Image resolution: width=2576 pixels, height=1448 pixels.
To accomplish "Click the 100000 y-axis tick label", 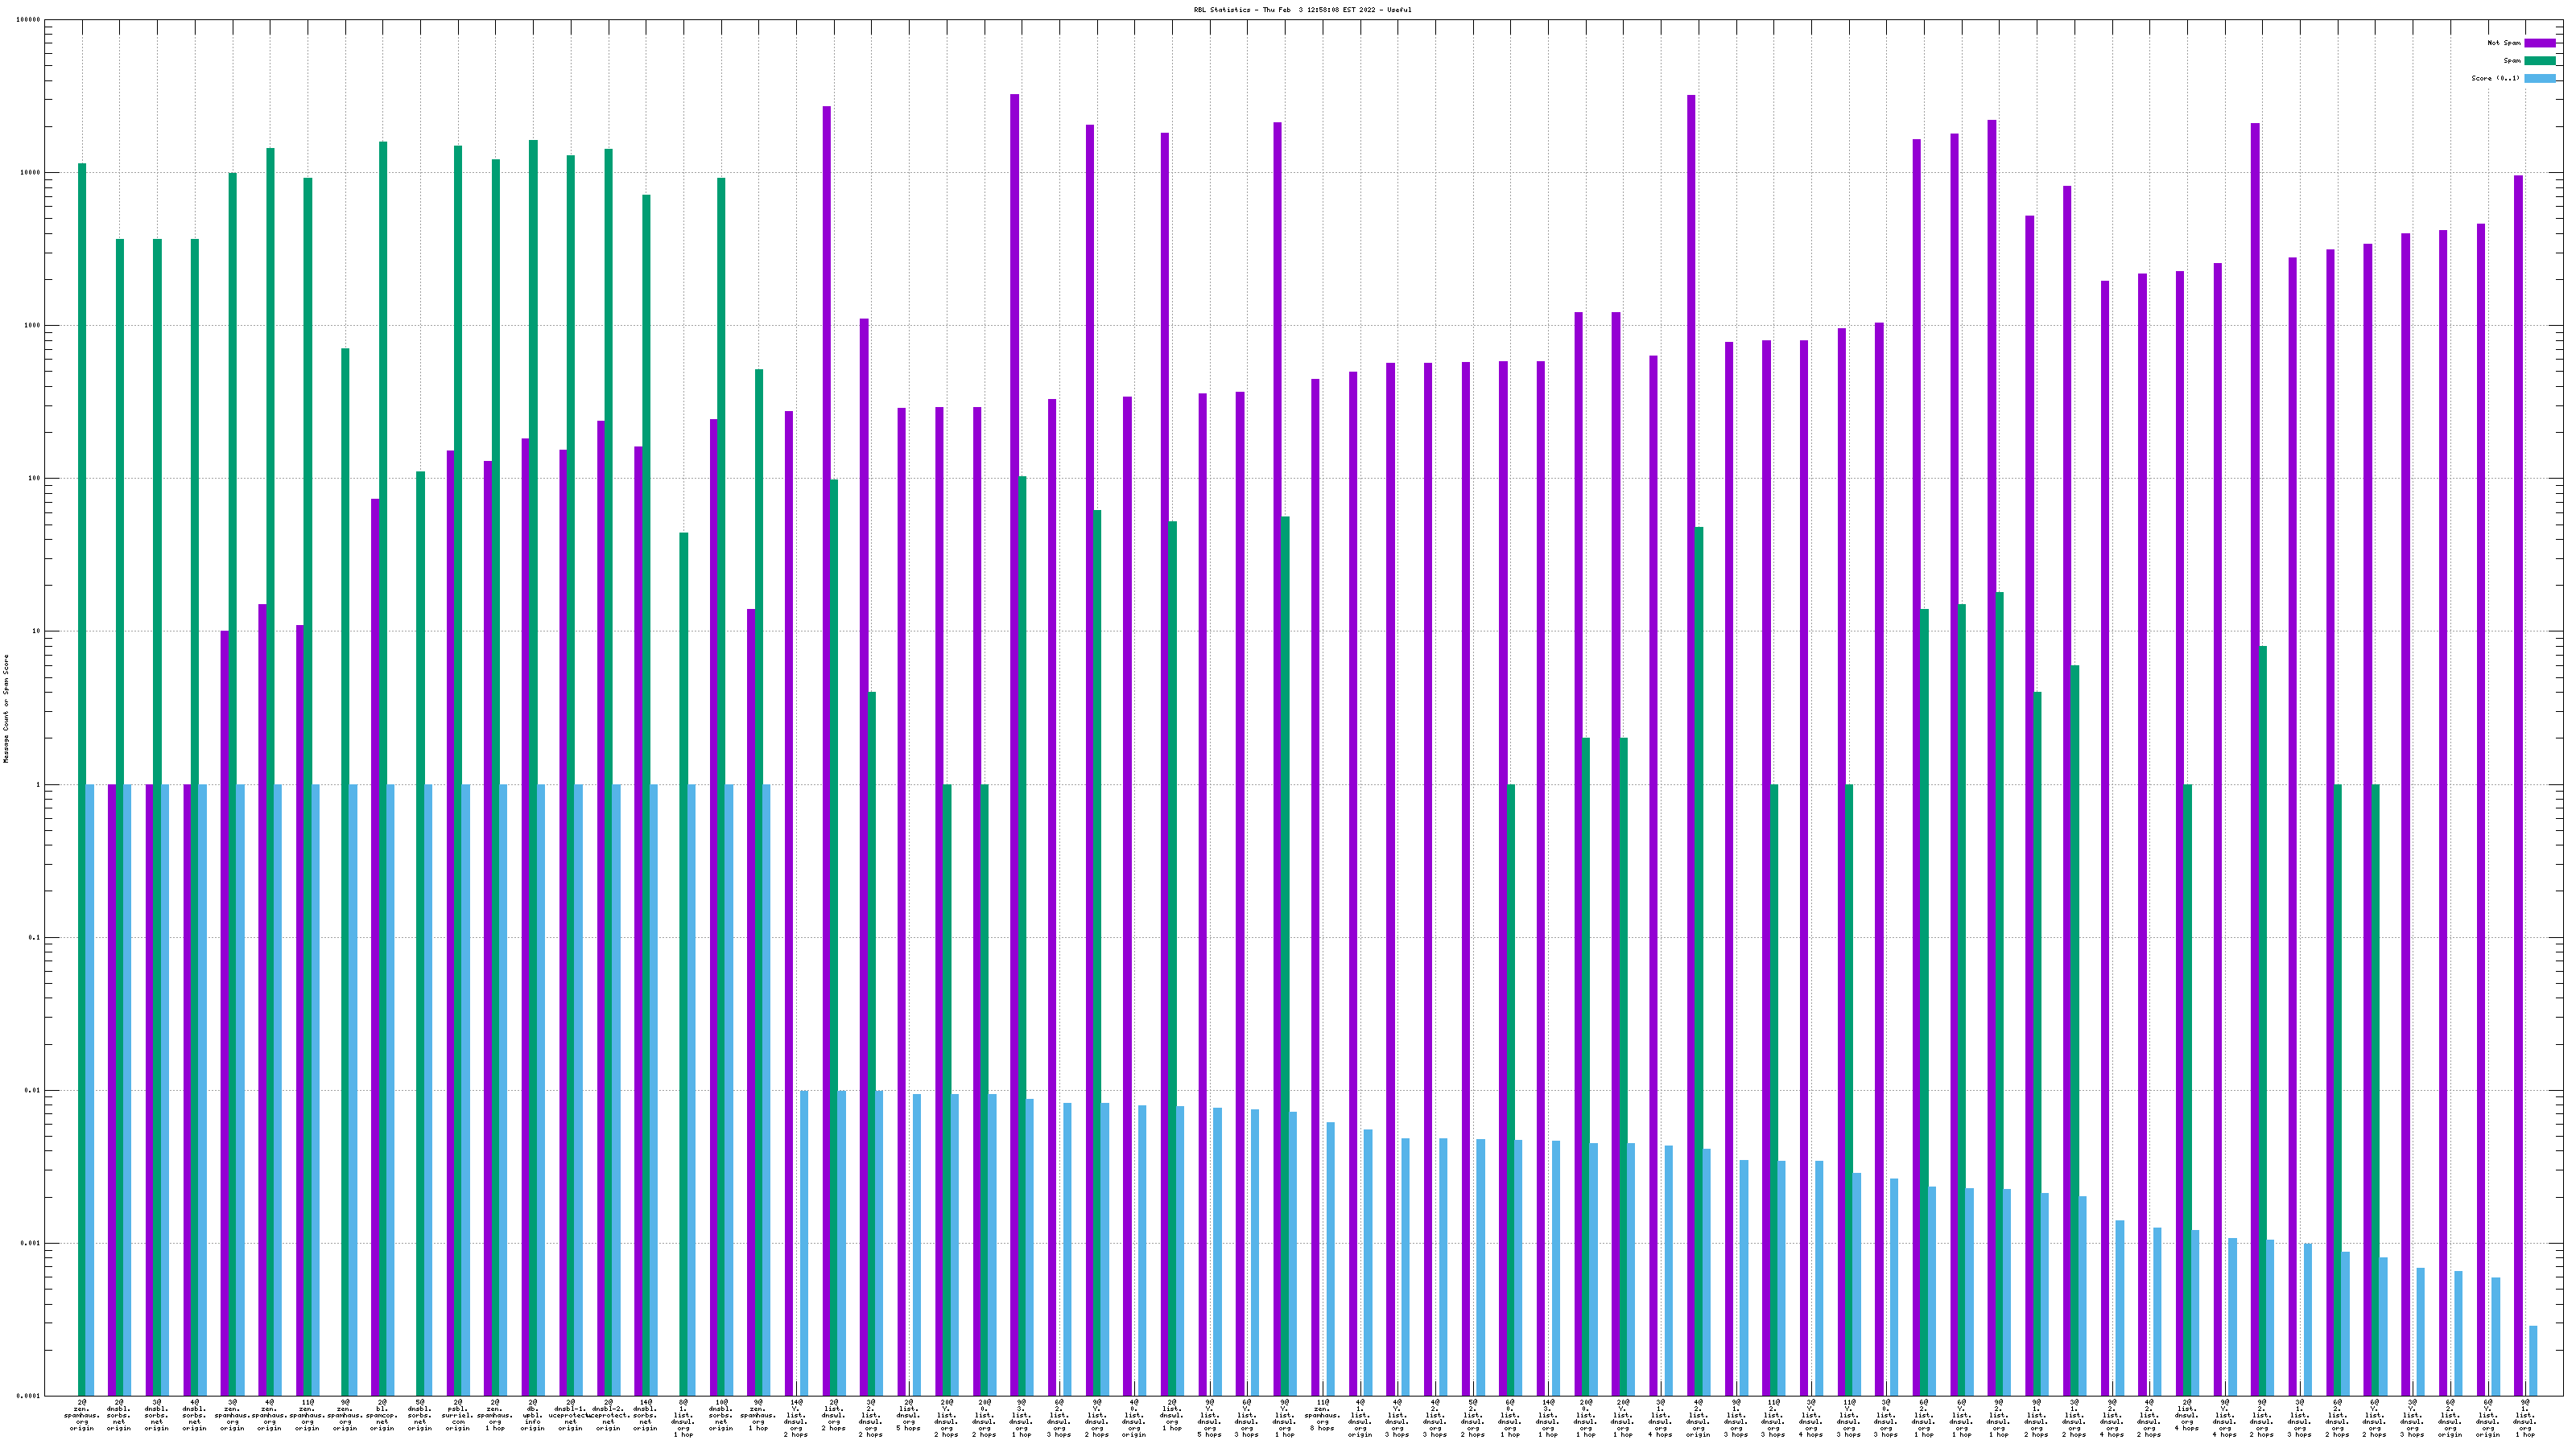I will coord(29,20).
